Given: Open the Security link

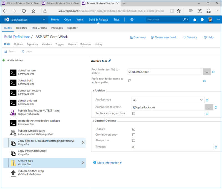Looking at the screenshot, I should pyautogui.click(x=190, y=37).
